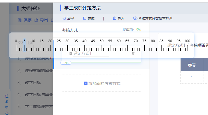This screenshot has height=115, width=208.
Task: Click the plus icon for adding 考核方式
Action: tap(86, 83)
